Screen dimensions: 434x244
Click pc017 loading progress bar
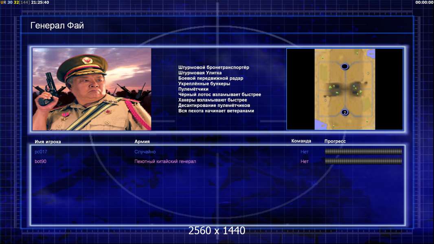click(x=364, y=151)
